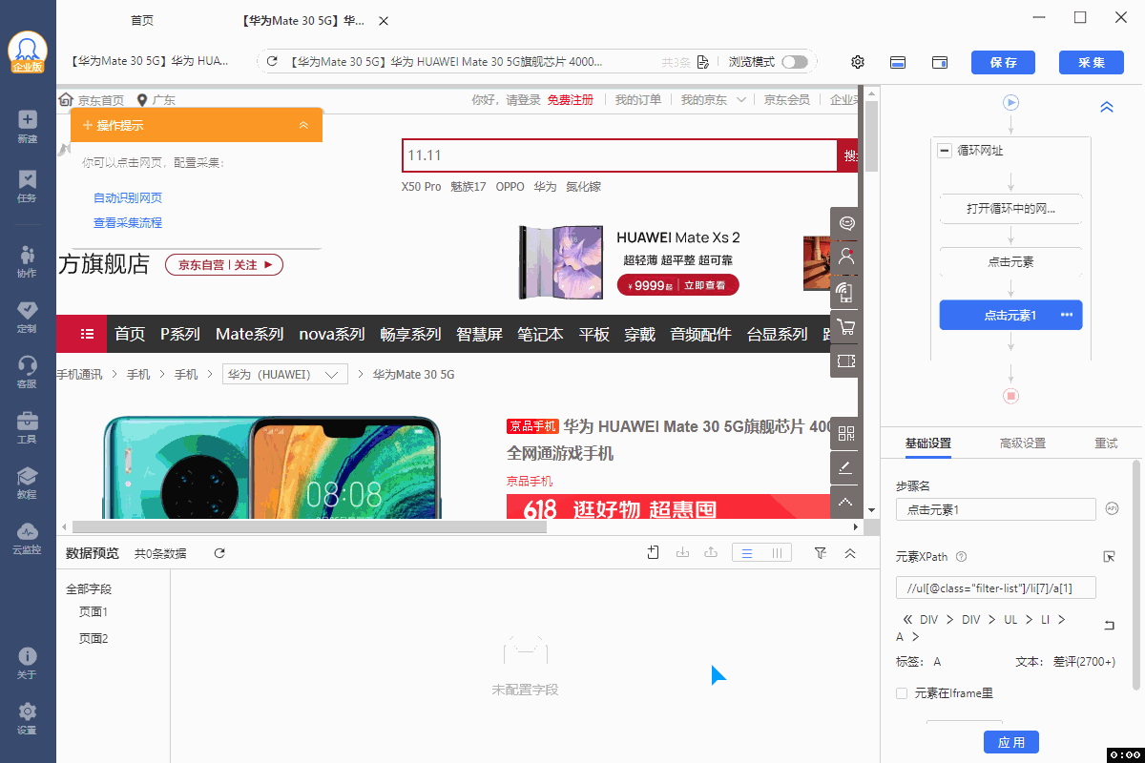Image resolution: width=1145 pixels, height=763 pixels.
Task: Click the 采集 button
Action: (x=1092, y=62)
